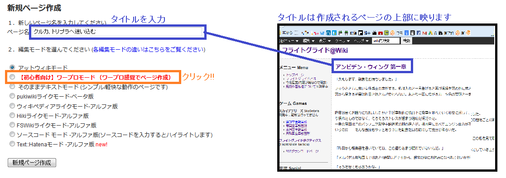Choose そのままテキストモード radio option
Viewport: 506px width, 178px height.
[x=12, y=87]
